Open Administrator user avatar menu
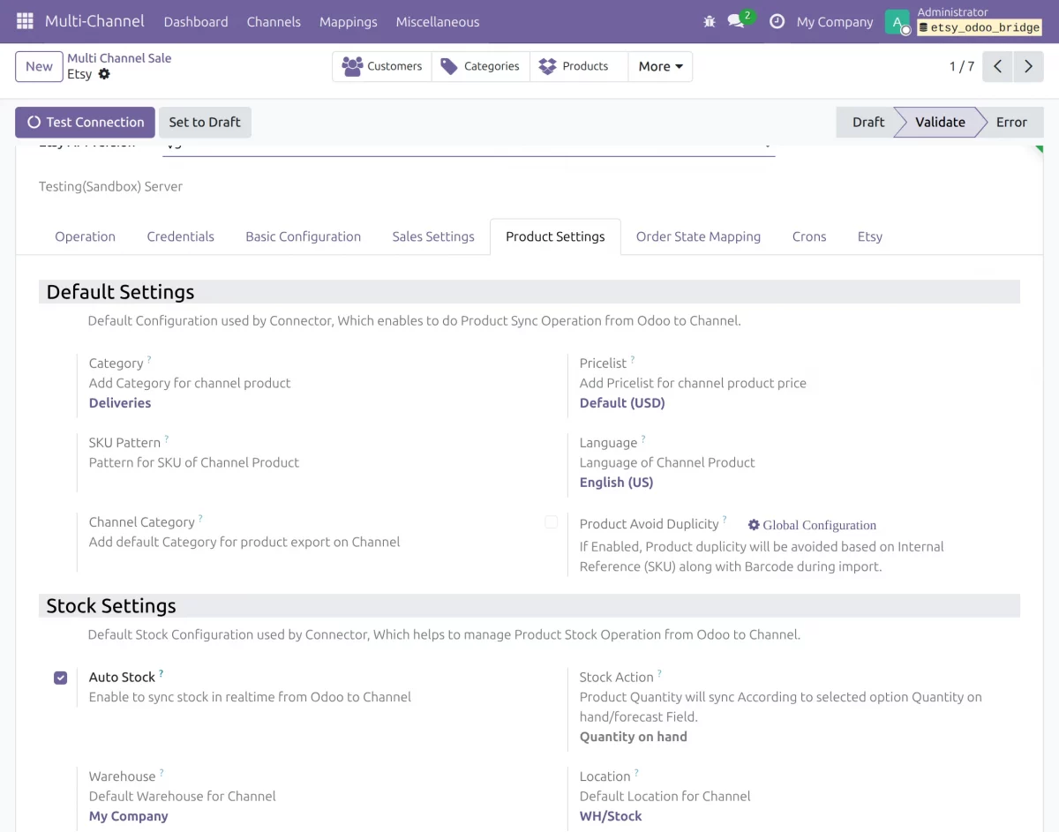Screen dimensions: 1059x832 (x=898, y=22)
